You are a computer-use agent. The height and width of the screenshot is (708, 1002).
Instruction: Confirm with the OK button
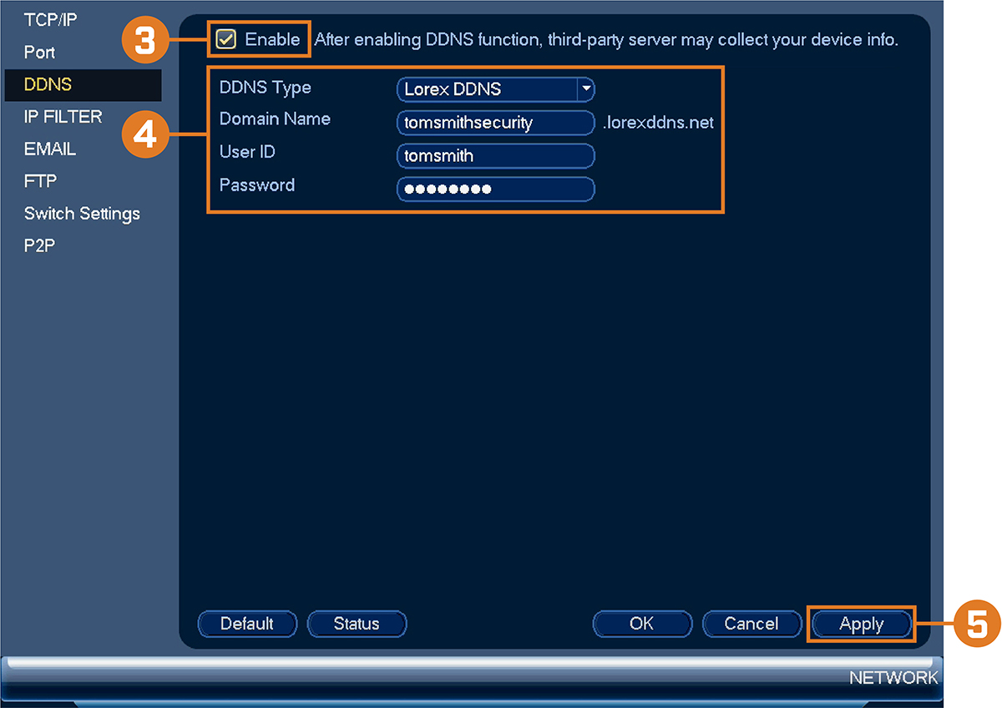642,624
